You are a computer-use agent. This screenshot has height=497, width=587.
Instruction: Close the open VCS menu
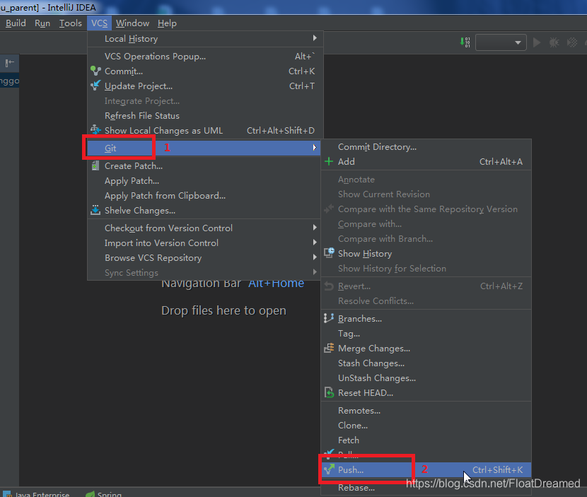99,23
